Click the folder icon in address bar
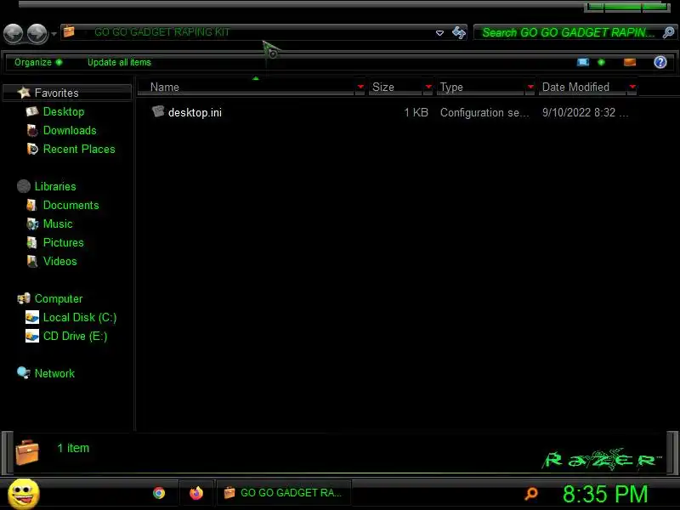The height and width of the screenshot is (510, 680). tap(69, 31)
